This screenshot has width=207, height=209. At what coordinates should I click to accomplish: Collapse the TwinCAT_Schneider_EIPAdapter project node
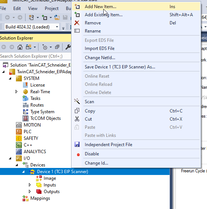4,72
